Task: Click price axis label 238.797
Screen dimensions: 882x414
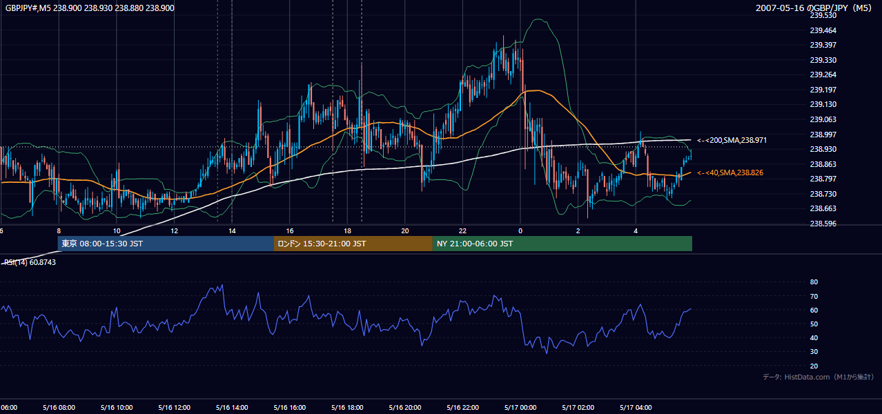Action: [823, 179]
